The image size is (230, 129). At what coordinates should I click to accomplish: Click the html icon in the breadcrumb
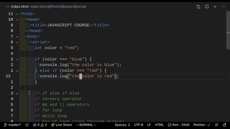pyautogui.click(x=50, y=6)
